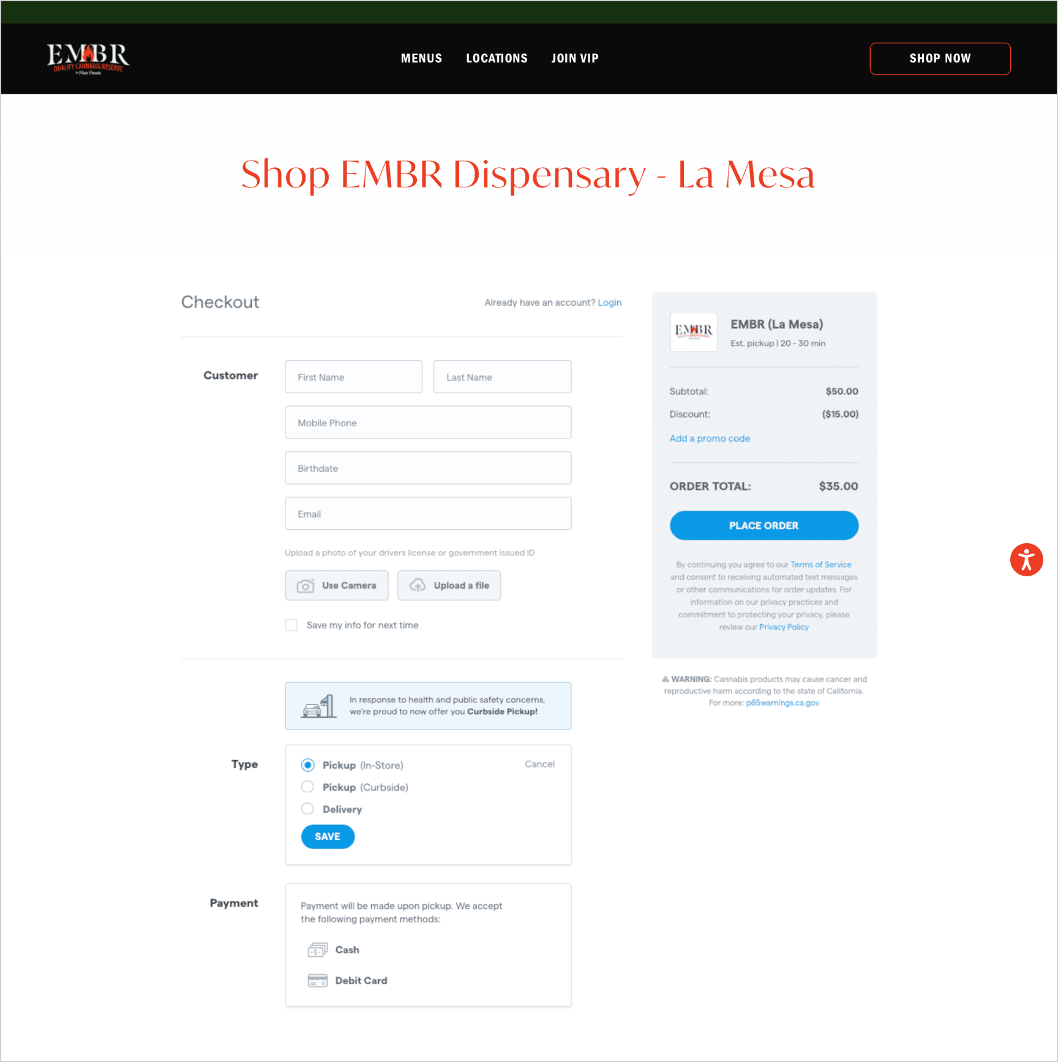Click the curbside pickup car icon
Viewport: 1058px width, 1062px height.
318,707
